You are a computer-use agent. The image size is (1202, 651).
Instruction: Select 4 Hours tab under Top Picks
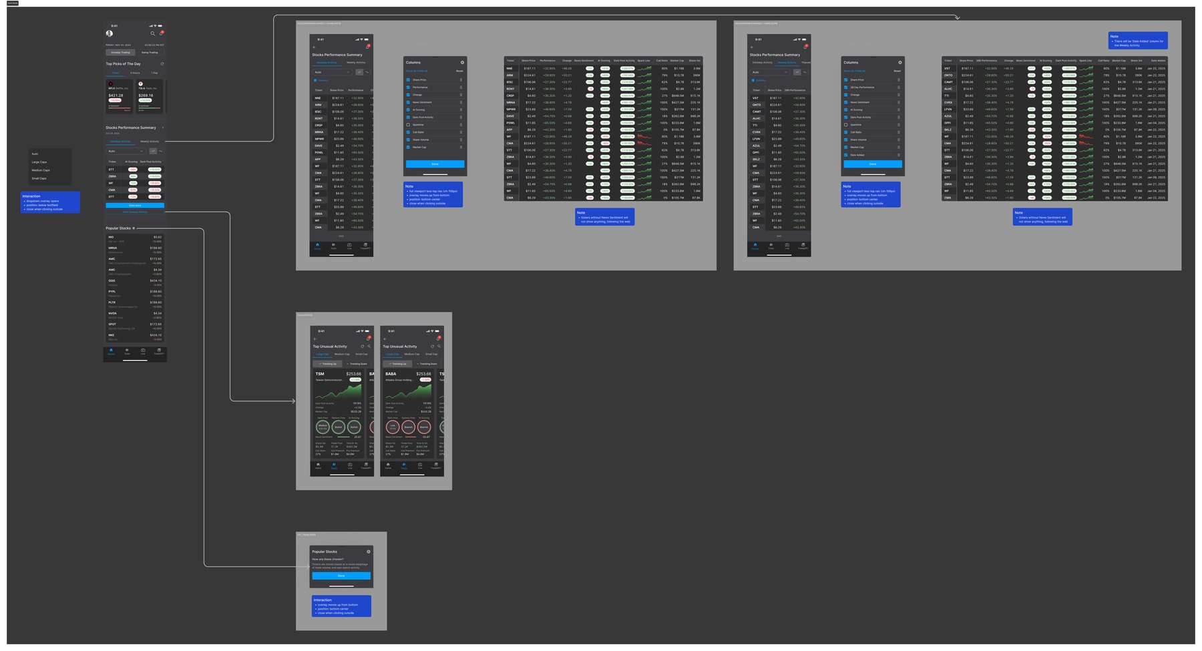pos(136,73)
